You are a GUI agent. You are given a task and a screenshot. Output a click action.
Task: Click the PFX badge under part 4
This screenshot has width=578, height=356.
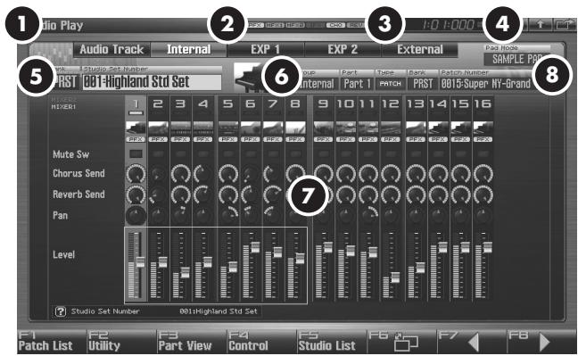pos(202,139)
